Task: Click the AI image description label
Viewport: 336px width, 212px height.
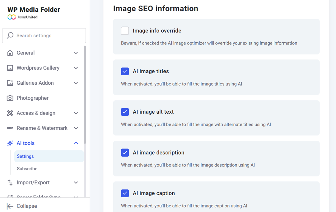Action: coord(158,153)
